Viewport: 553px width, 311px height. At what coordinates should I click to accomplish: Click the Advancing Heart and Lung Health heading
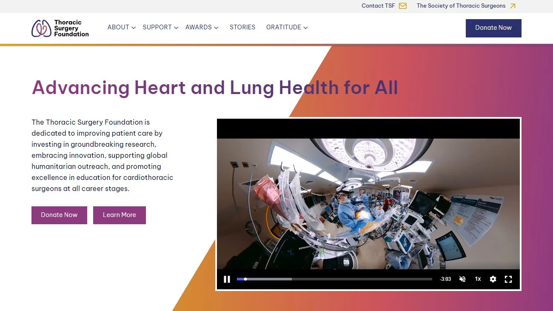pos(215,88)
